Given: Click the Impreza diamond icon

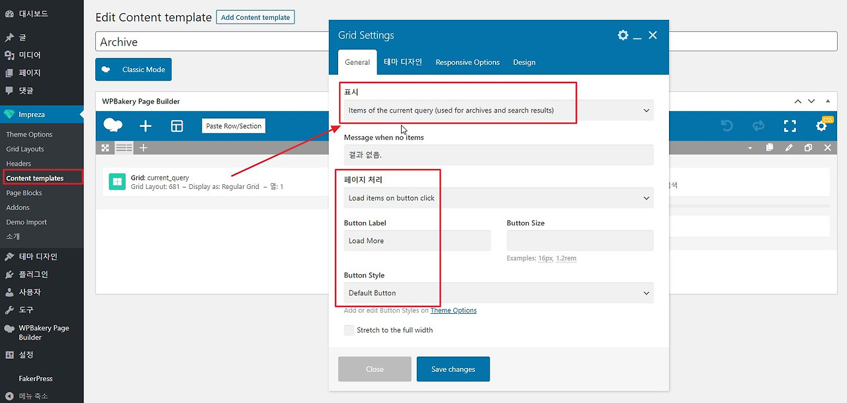Looking at the screenshot, I should click(x=9, y=114).
